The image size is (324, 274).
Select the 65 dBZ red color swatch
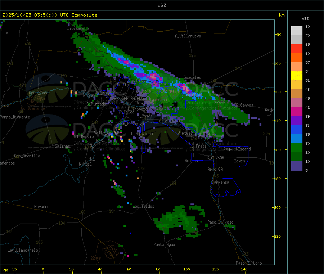coord(297,49)
